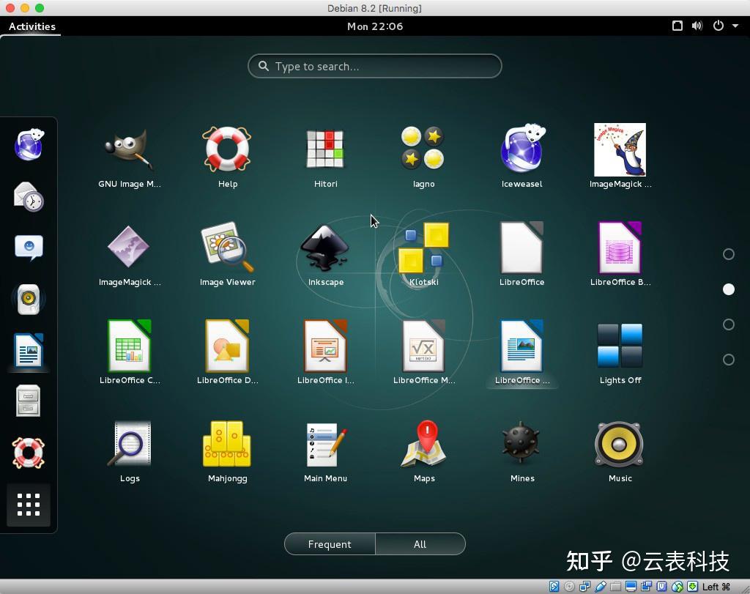
Task: Launch Empathy chat from the dash
Action: point(29,248)
